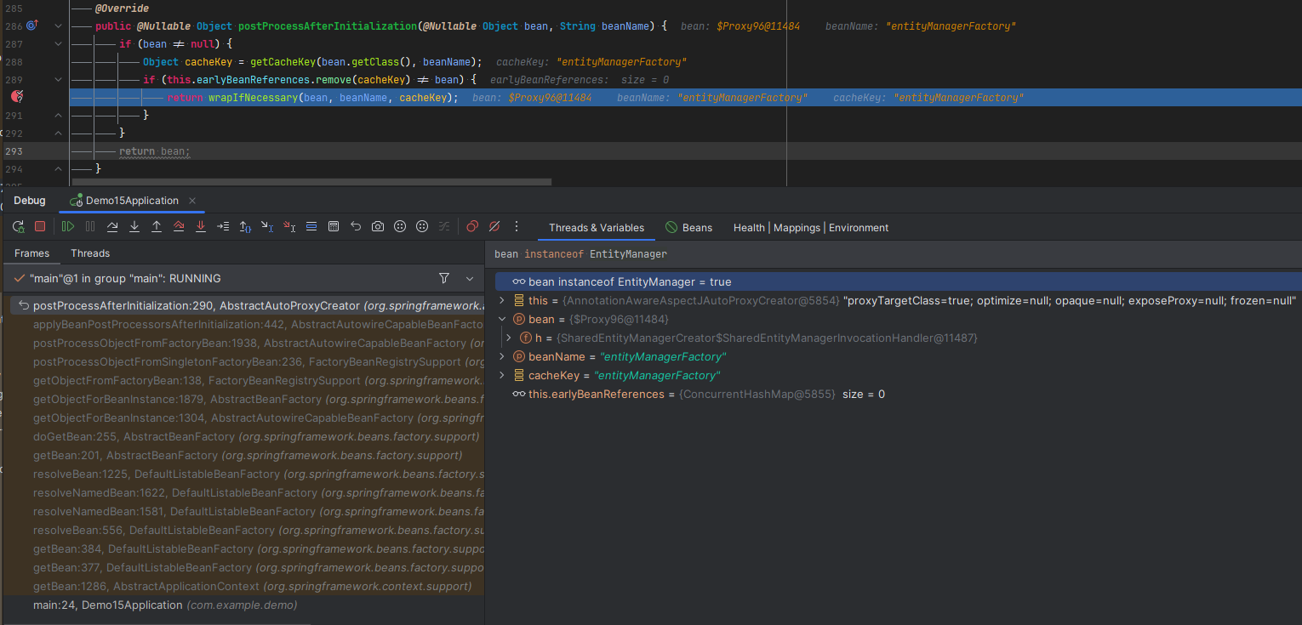Switch to the Threads tab
The height and width of the screenshot is (625, 1302).
click(90, 253)
